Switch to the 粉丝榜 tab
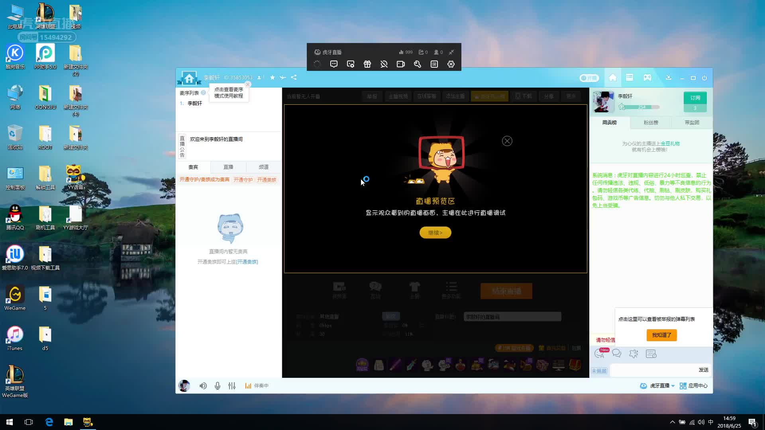This screenshot has height=430, width=765. click(x=651, y=122)
